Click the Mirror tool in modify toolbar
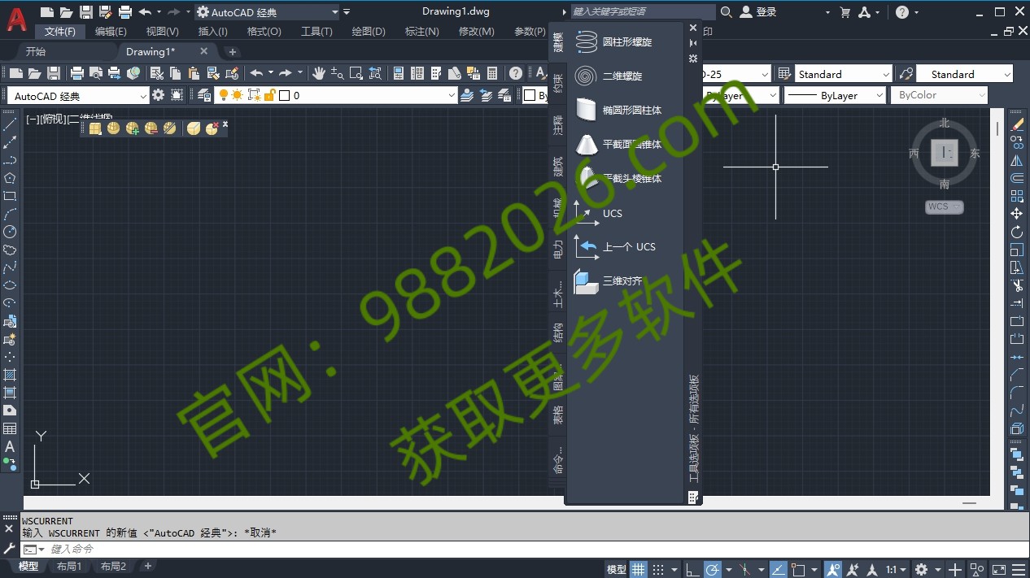1030x578 pixels. (x=1017, y=160)
